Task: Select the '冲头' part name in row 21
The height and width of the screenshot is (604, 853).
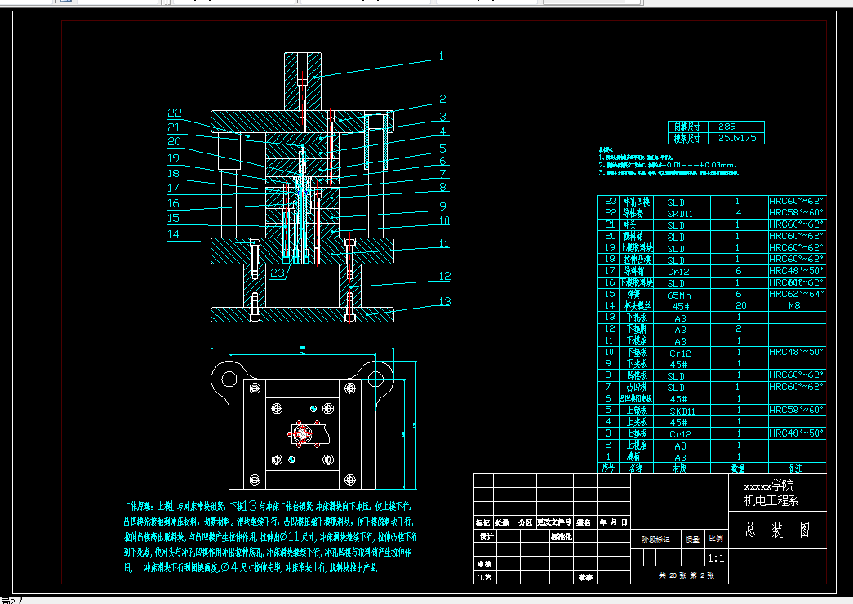Action: tap(630, 224)
